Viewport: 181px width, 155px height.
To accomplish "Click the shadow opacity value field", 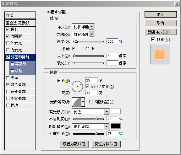I will [x=112, y=134].
